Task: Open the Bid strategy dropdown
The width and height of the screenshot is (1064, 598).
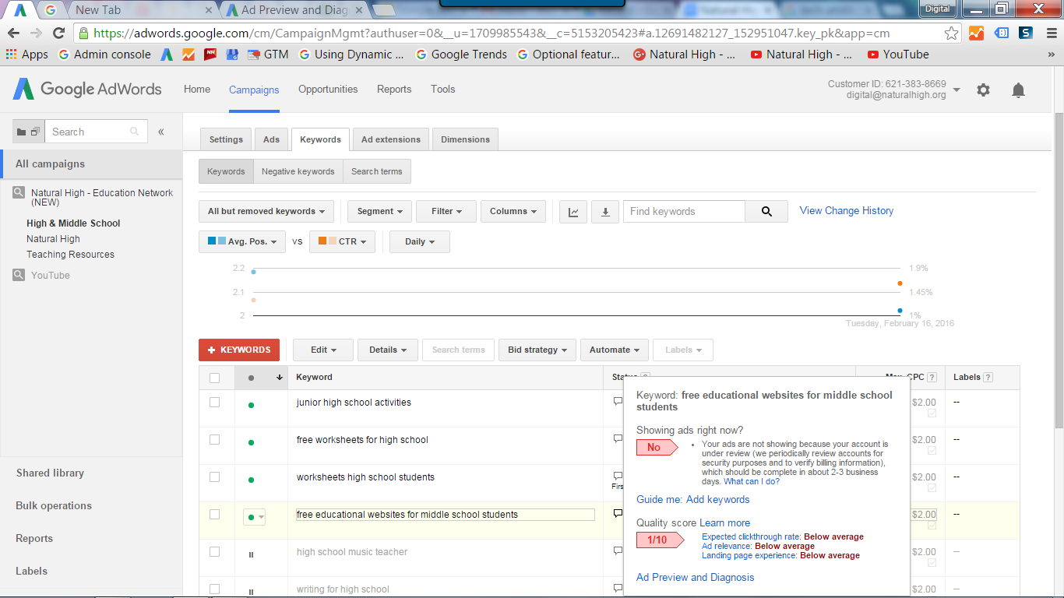Action: 537,350
